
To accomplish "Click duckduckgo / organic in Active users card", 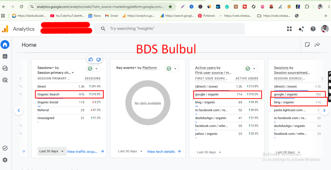I will 227,118.
